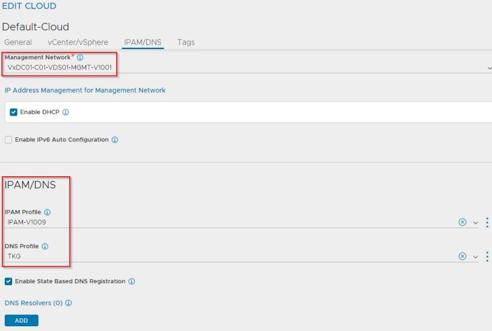Click info icon next to Management Network
Screen dimensions: 492x331
point(80,57)
